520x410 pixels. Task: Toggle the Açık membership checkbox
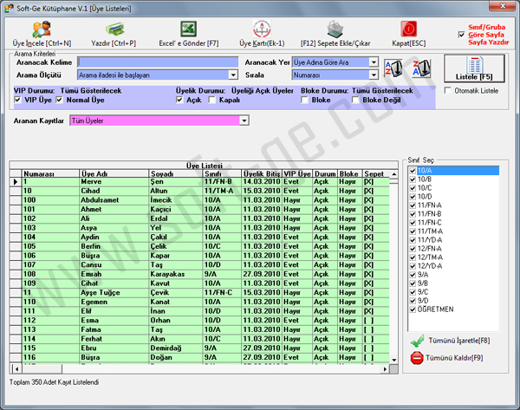(x=179, y=100)
